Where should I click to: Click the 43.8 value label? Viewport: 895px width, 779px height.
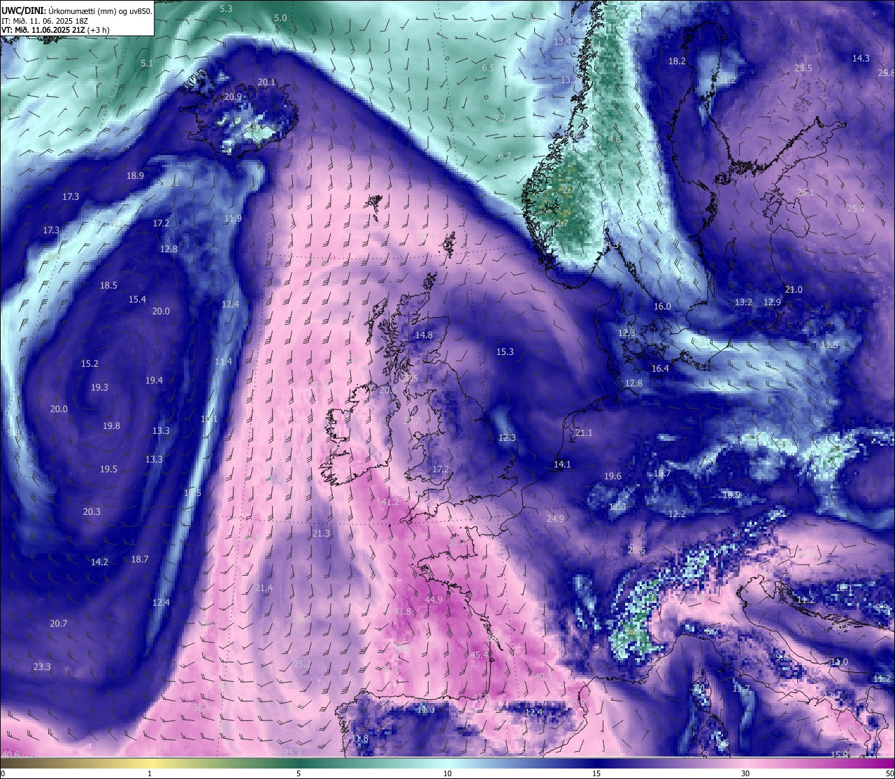pyautogui.click(x=402, y=611)
